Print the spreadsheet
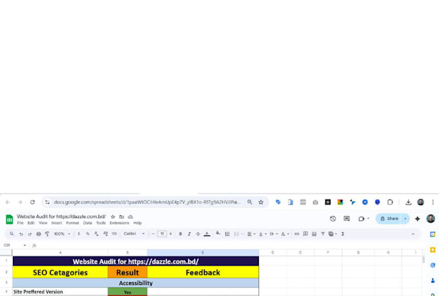439x296 pixels. (39, 234)
